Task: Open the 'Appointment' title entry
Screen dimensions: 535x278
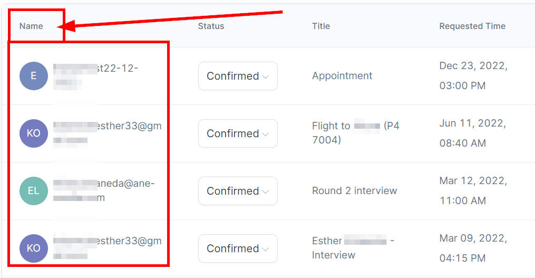Action: coord(342,76)
